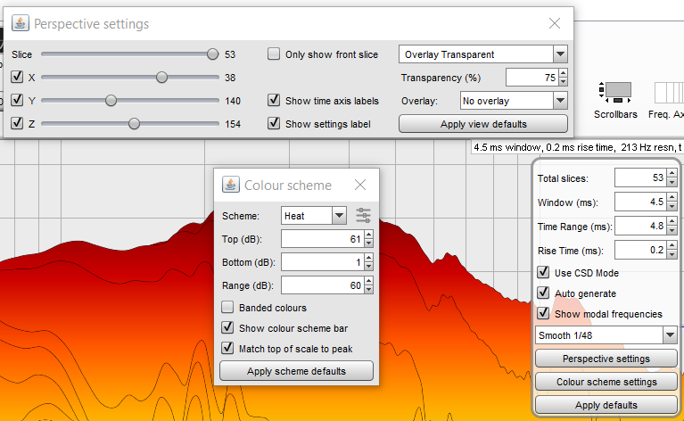Enable Only show front slice
Image resolution: width=684 pixels, height=421 pixels.
(274, 54)
